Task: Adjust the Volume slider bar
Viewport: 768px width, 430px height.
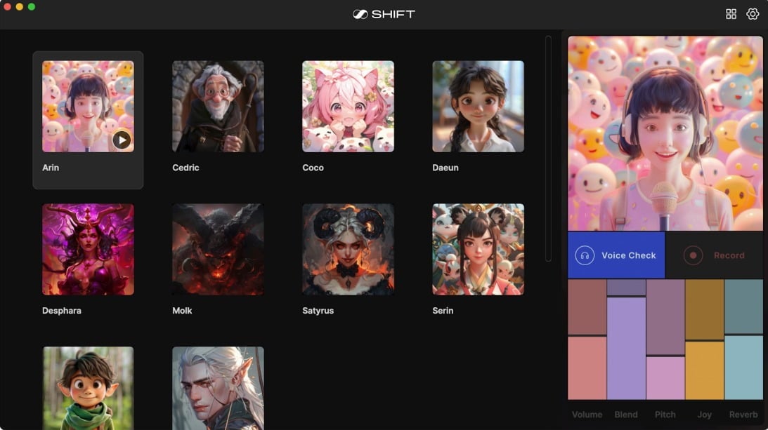Action: click(587, 340)
